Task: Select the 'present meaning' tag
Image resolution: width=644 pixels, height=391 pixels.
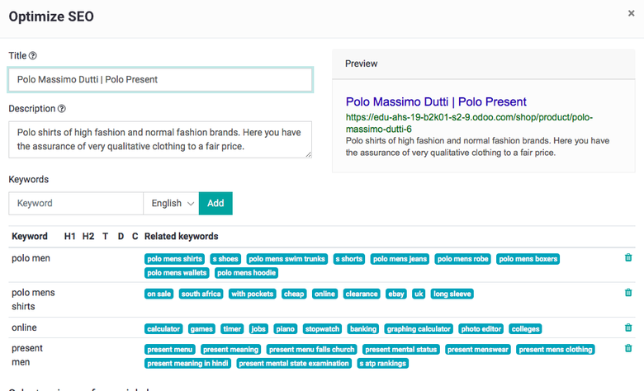Action: [230, 350]
